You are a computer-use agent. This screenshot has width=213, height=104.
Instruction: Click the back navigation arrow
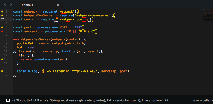pyautogui.click(x=5, y=5)
